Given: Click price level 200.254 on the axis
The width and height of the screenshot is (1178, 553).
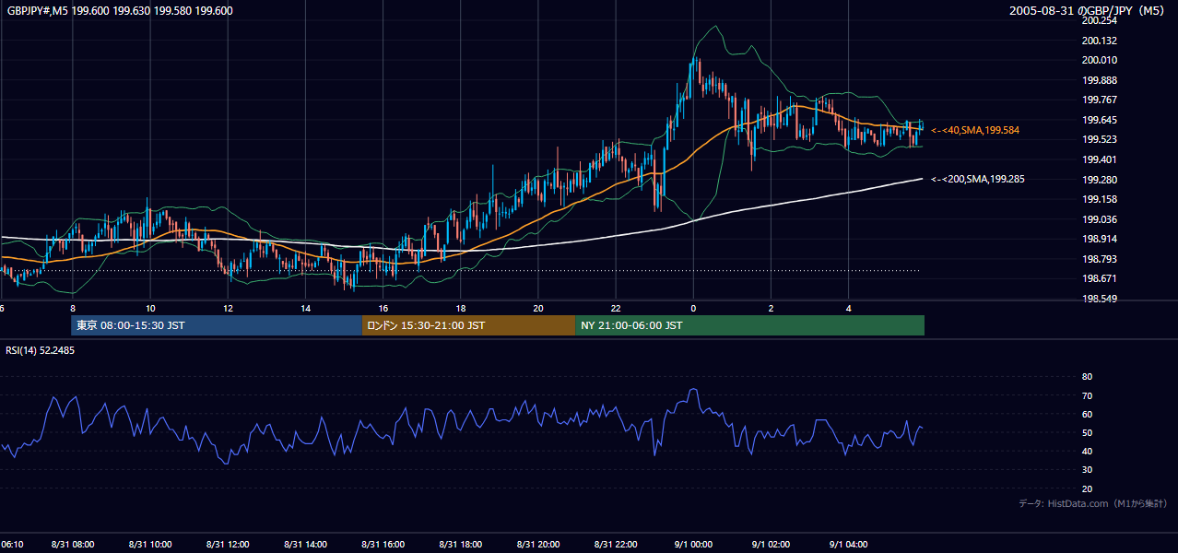Looking at the screenshot, I should pos(1100,20).
